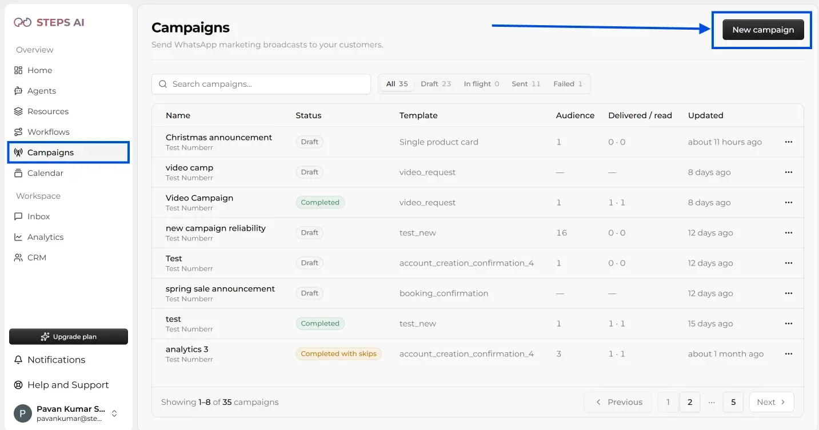Viewport: 819px width, 430px height.
Task: Filter campaigns by Failed
Action: (568, 84)
